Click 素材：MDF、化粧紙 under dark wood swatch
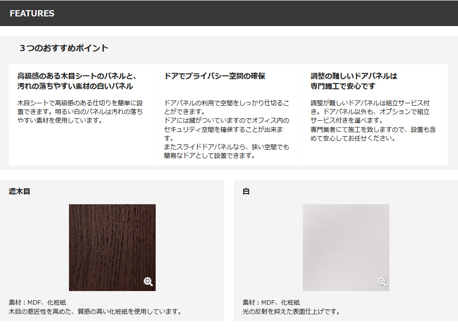This screenshot has height=335, width=458. (38, 303)
